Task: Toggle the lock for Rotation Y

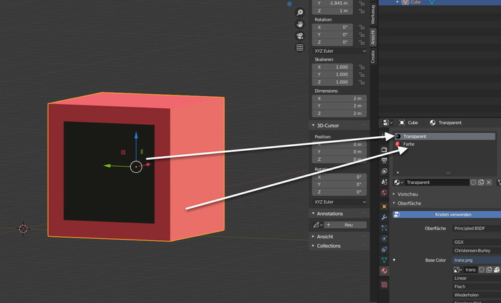Action: [x=361, y=35]
